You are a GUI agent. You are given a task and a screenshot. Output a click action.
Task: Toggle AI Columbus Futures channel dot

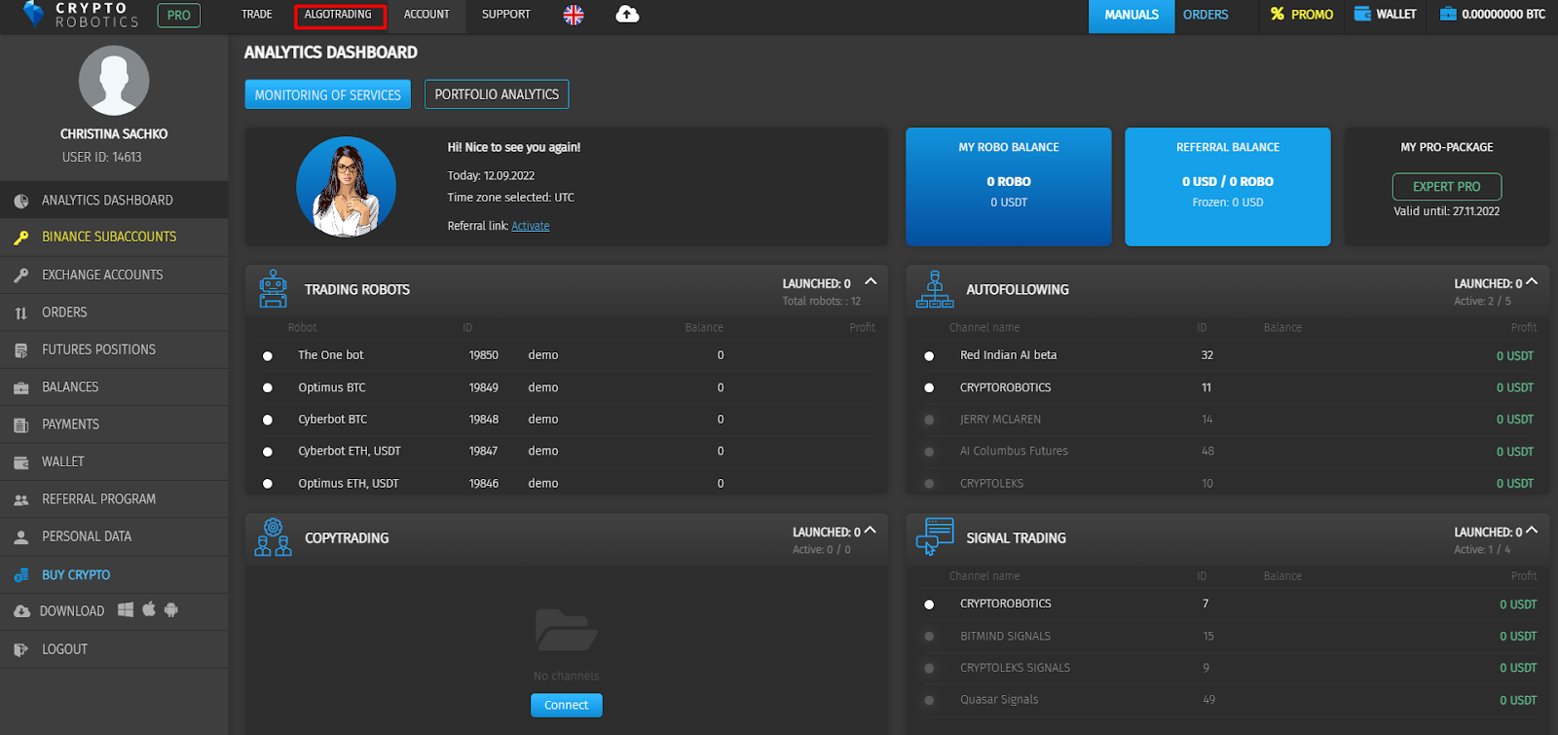coord(929,452)
